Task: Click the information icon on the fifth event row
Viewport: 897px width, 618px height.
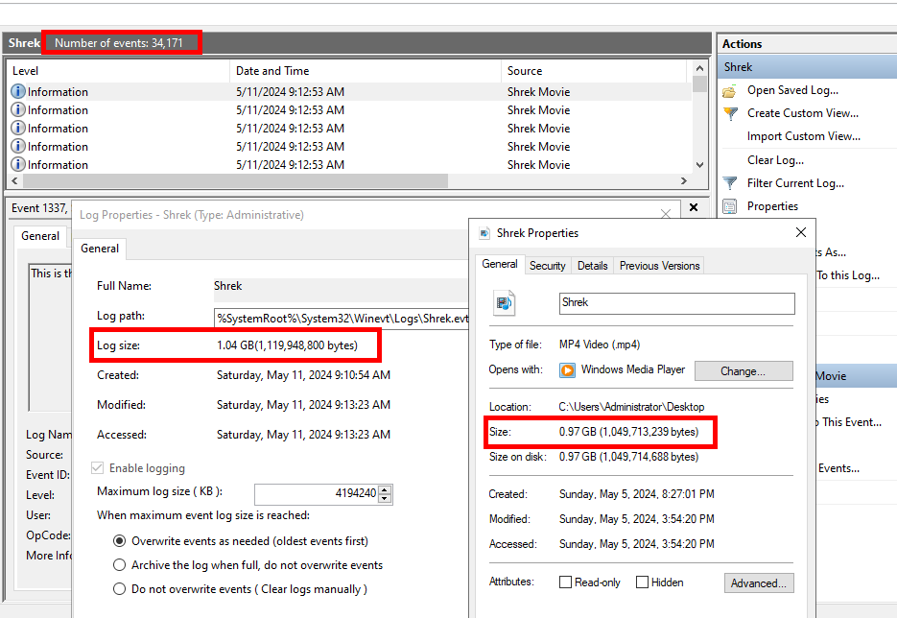Action: tap(18, 165)
